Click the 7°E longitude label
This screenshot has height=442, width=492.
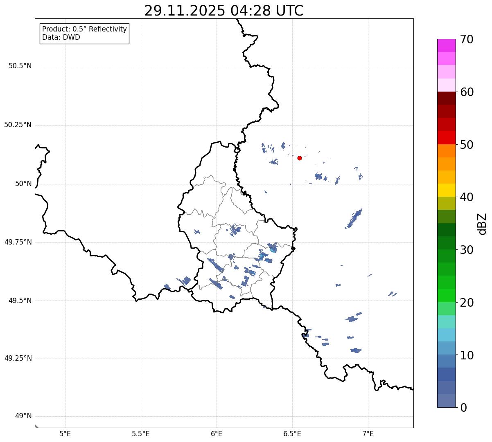(368, 433)
